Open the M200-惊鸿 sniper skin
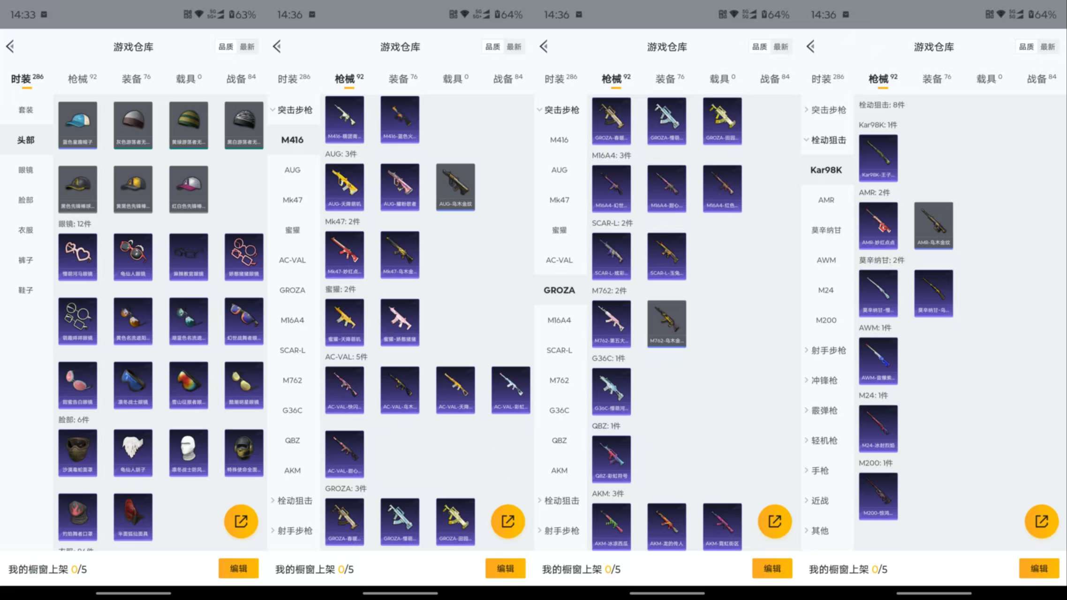The width and height of the screenshot is (1067, 600). [878, 496]
